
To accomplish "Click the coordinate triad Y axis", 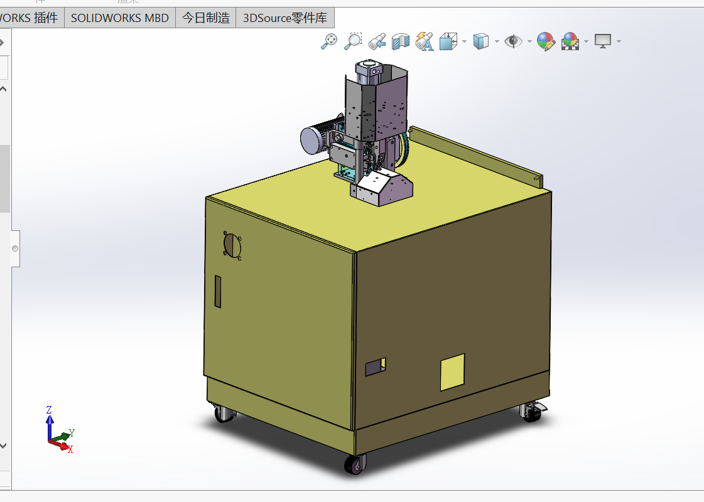I will [67, 434].
